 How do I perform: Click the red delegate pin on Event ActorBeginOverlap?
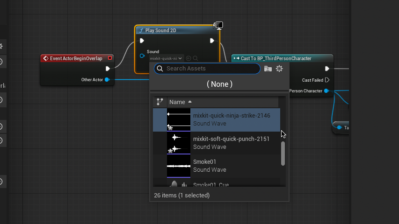coord(110,58)
